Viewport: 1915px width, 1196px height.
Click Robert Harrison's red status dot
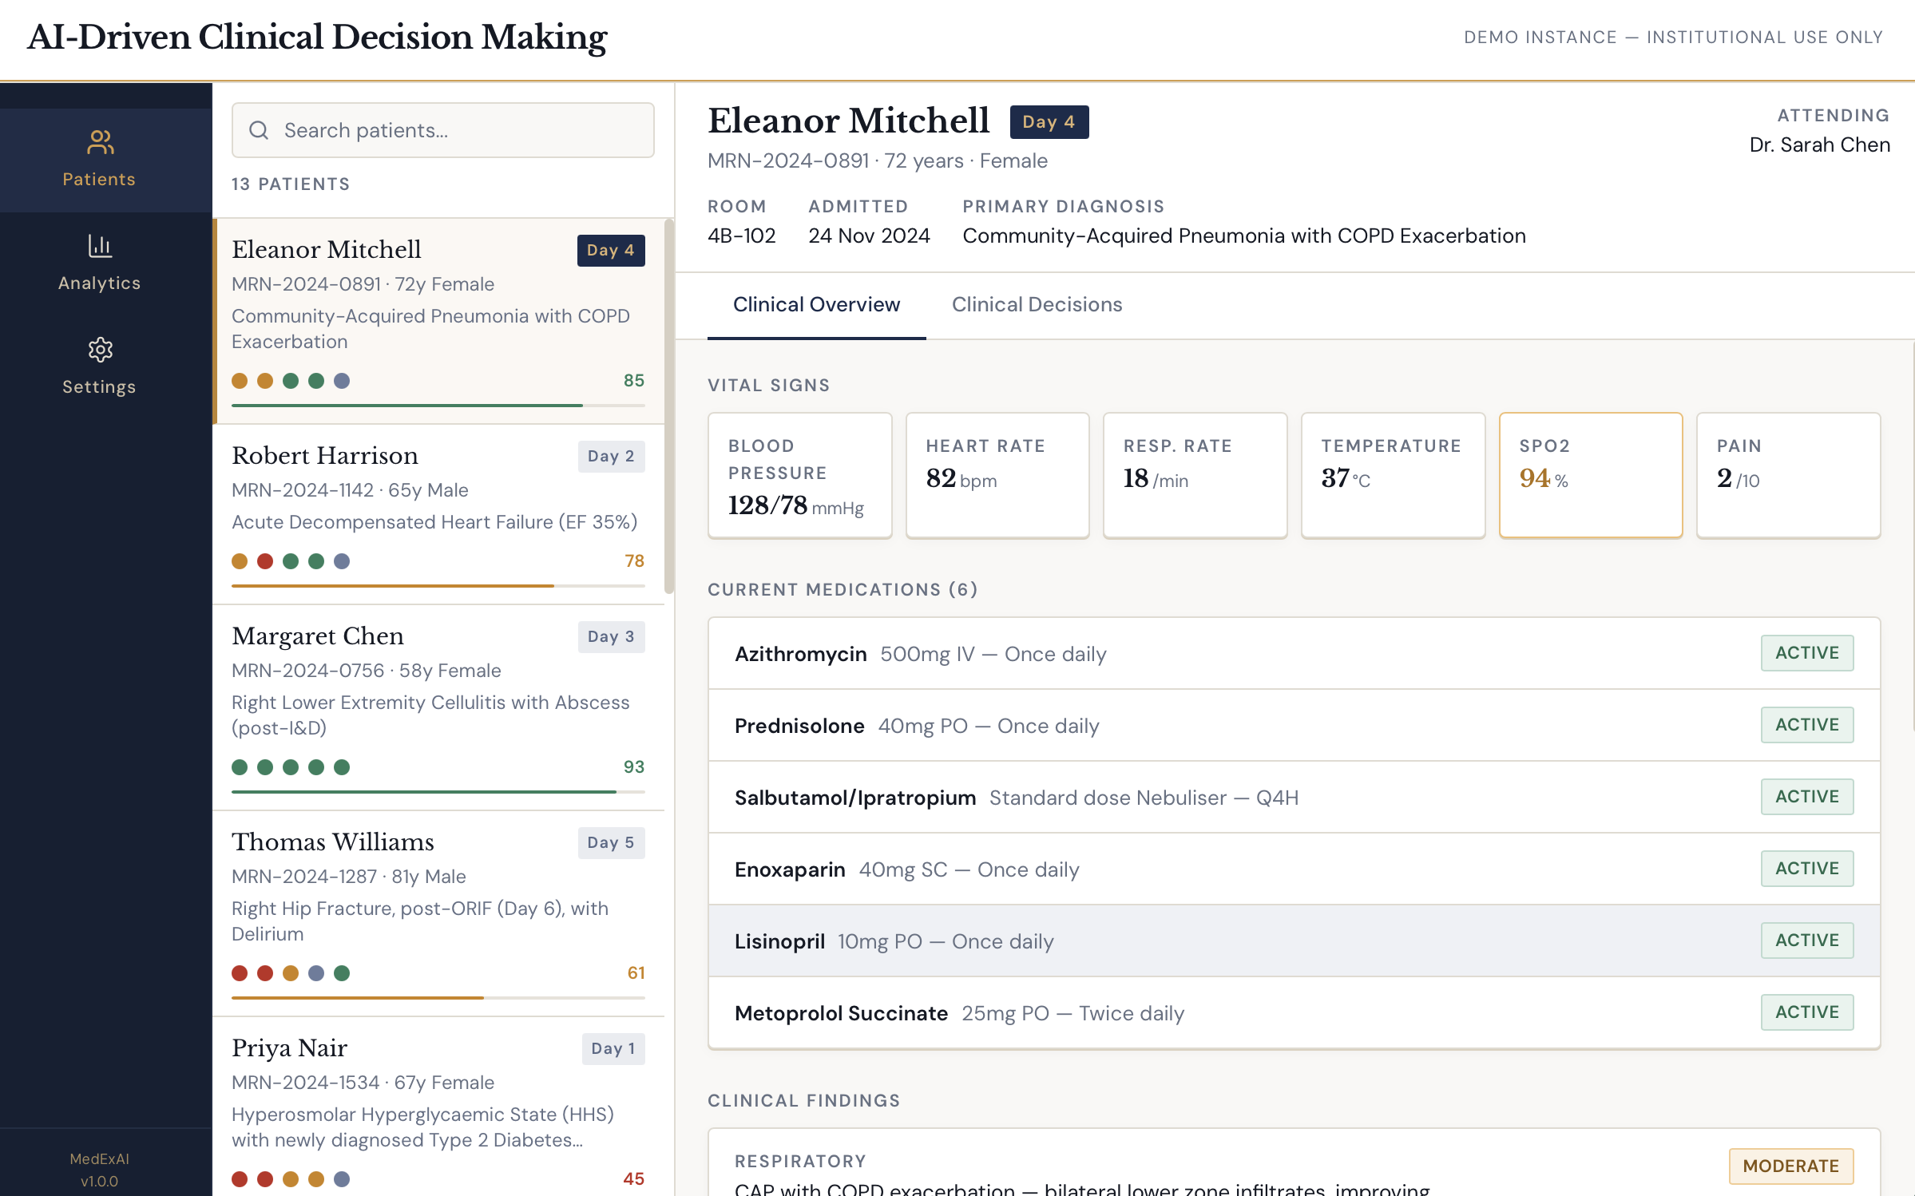click(265, 561)
